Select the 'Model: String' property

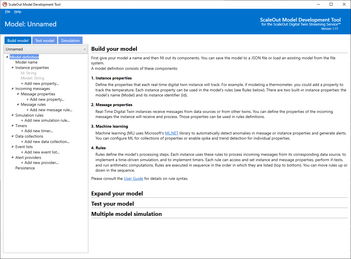pos(32,78)
